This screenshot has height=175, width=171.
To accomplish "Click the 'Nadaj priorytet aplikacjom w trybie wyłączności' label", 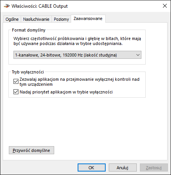I will point(66,92).
